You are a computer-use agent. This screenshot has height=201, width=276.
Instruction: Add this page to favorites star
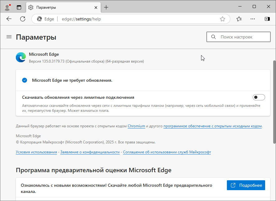[223, 19]
